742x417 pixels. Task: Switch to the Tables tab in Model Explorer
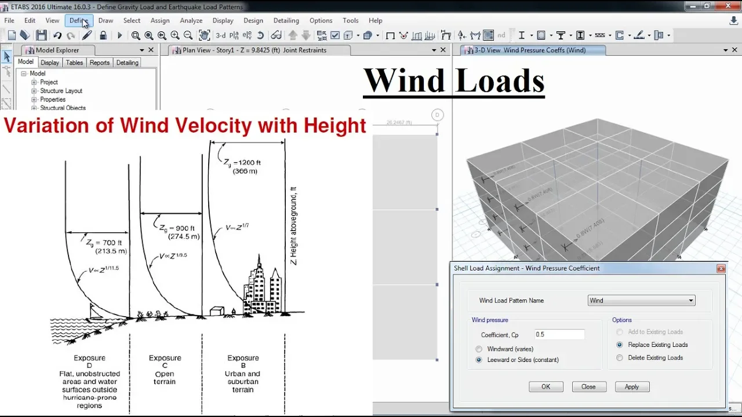[x=74, y=63]
